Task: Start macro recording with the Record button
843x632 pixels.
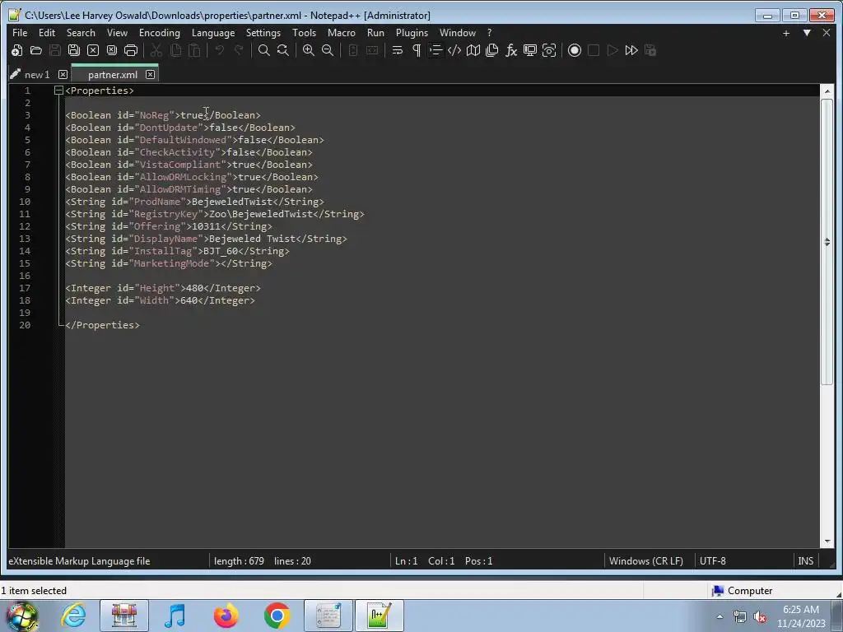Action: [575, 50]
